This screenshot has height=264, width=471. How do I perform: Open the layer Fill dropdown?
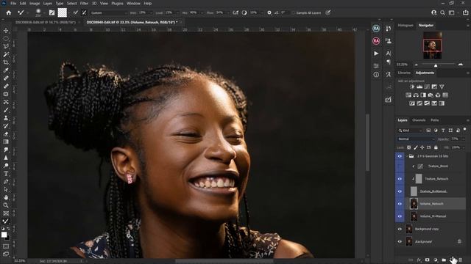pos(463,147)
